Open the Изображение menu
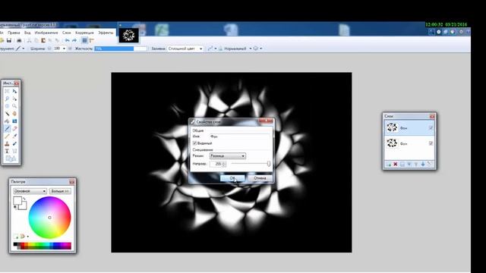Image resolution: width=486 pixels, height=273 pixels. pyautogui.click(x=46, y=33)
